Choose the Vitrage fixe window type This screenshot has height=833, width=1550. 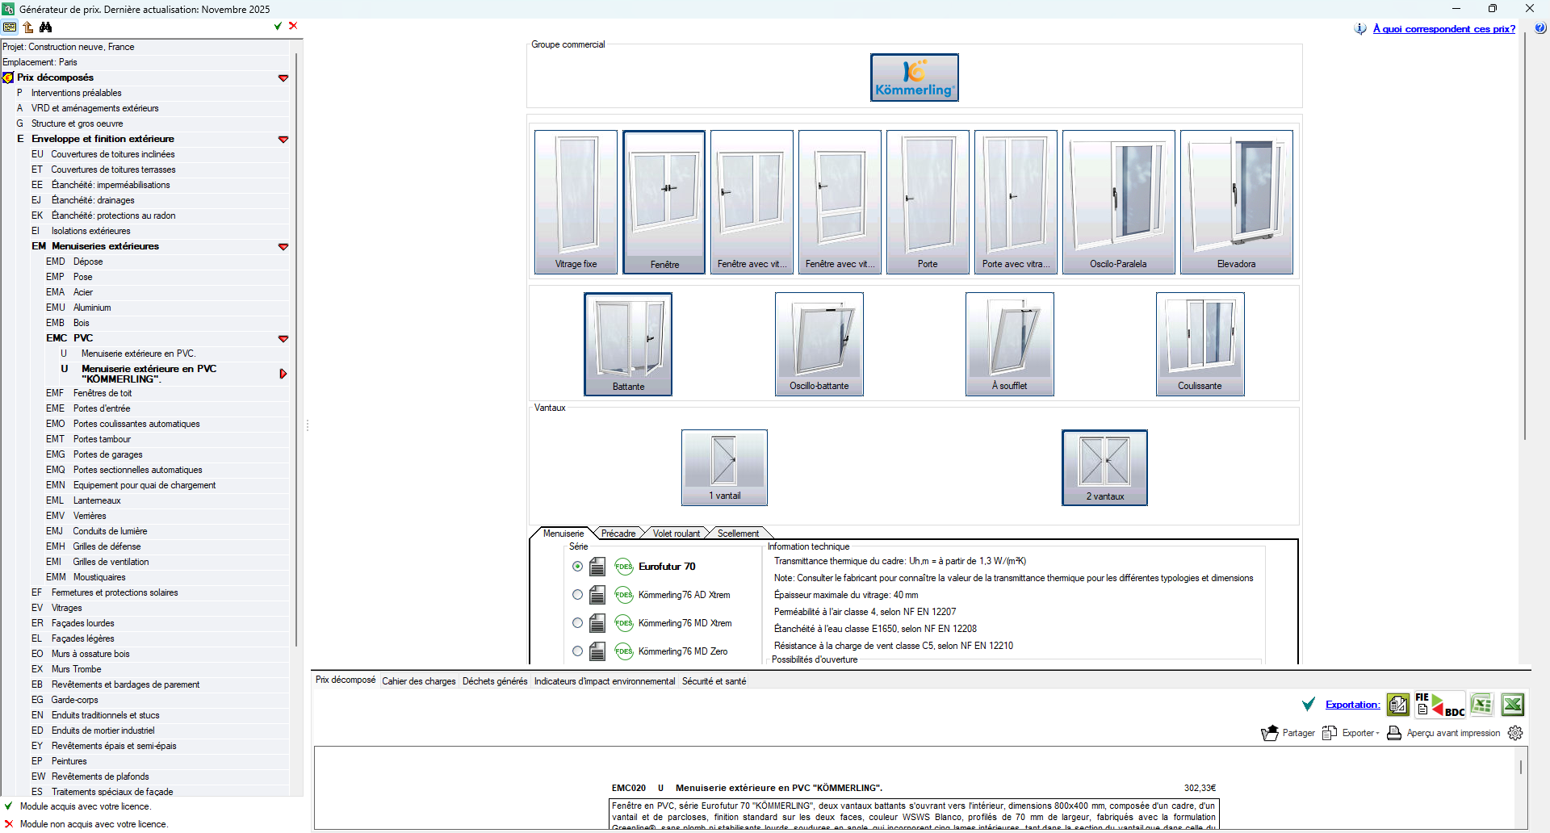tap(576, 202)
